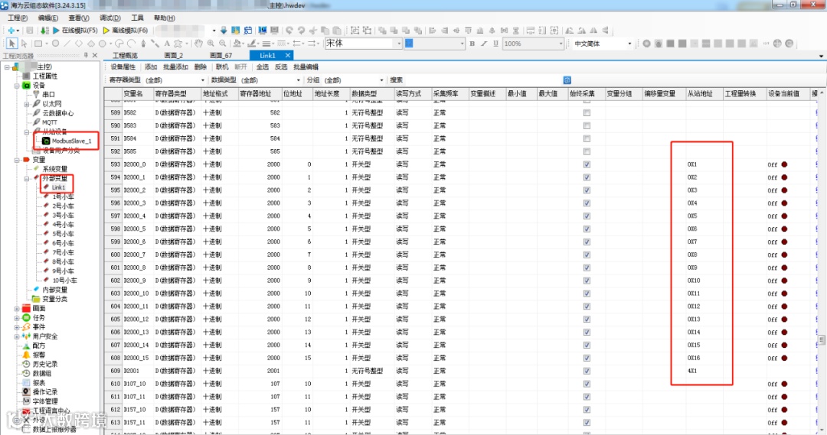The image size is (827, 435).
Task: Toggle always-collect checkbox for row 612
Action: point(587,410)
